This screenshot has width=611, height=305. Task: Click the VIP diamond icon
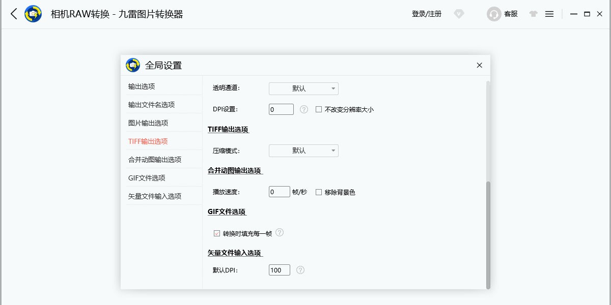tap(459, 14)
